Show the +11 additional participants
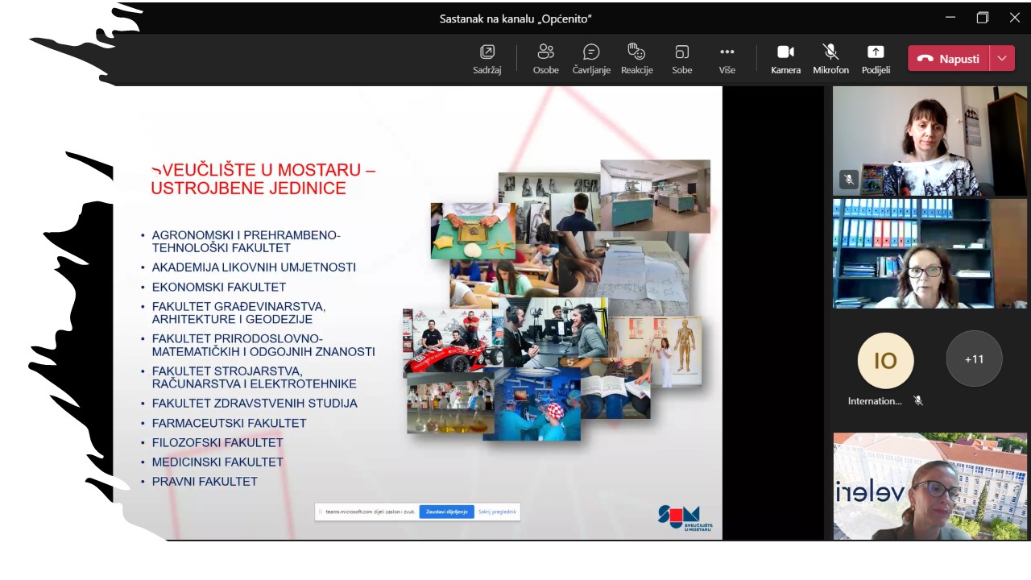Screen dimensions: 1031x580 974,359
